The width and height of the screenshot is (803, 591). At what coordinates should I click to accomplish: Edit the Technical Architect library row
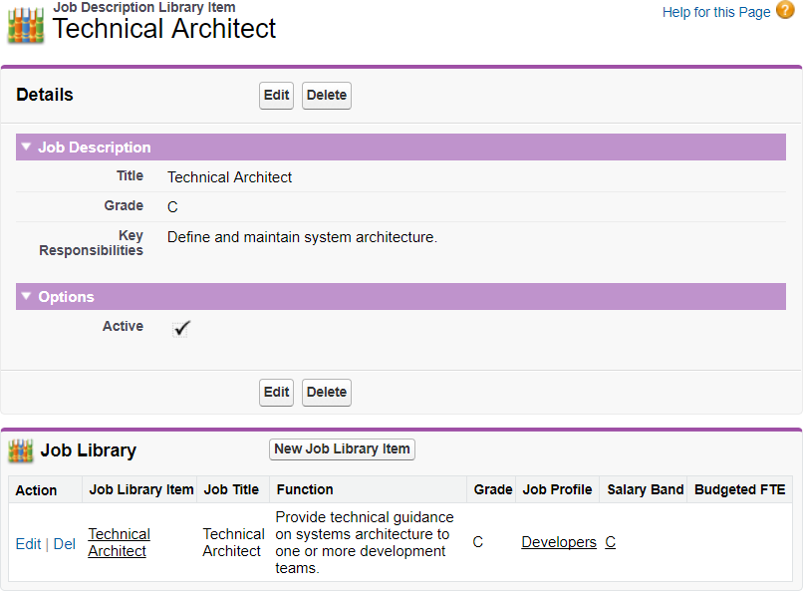28,544
